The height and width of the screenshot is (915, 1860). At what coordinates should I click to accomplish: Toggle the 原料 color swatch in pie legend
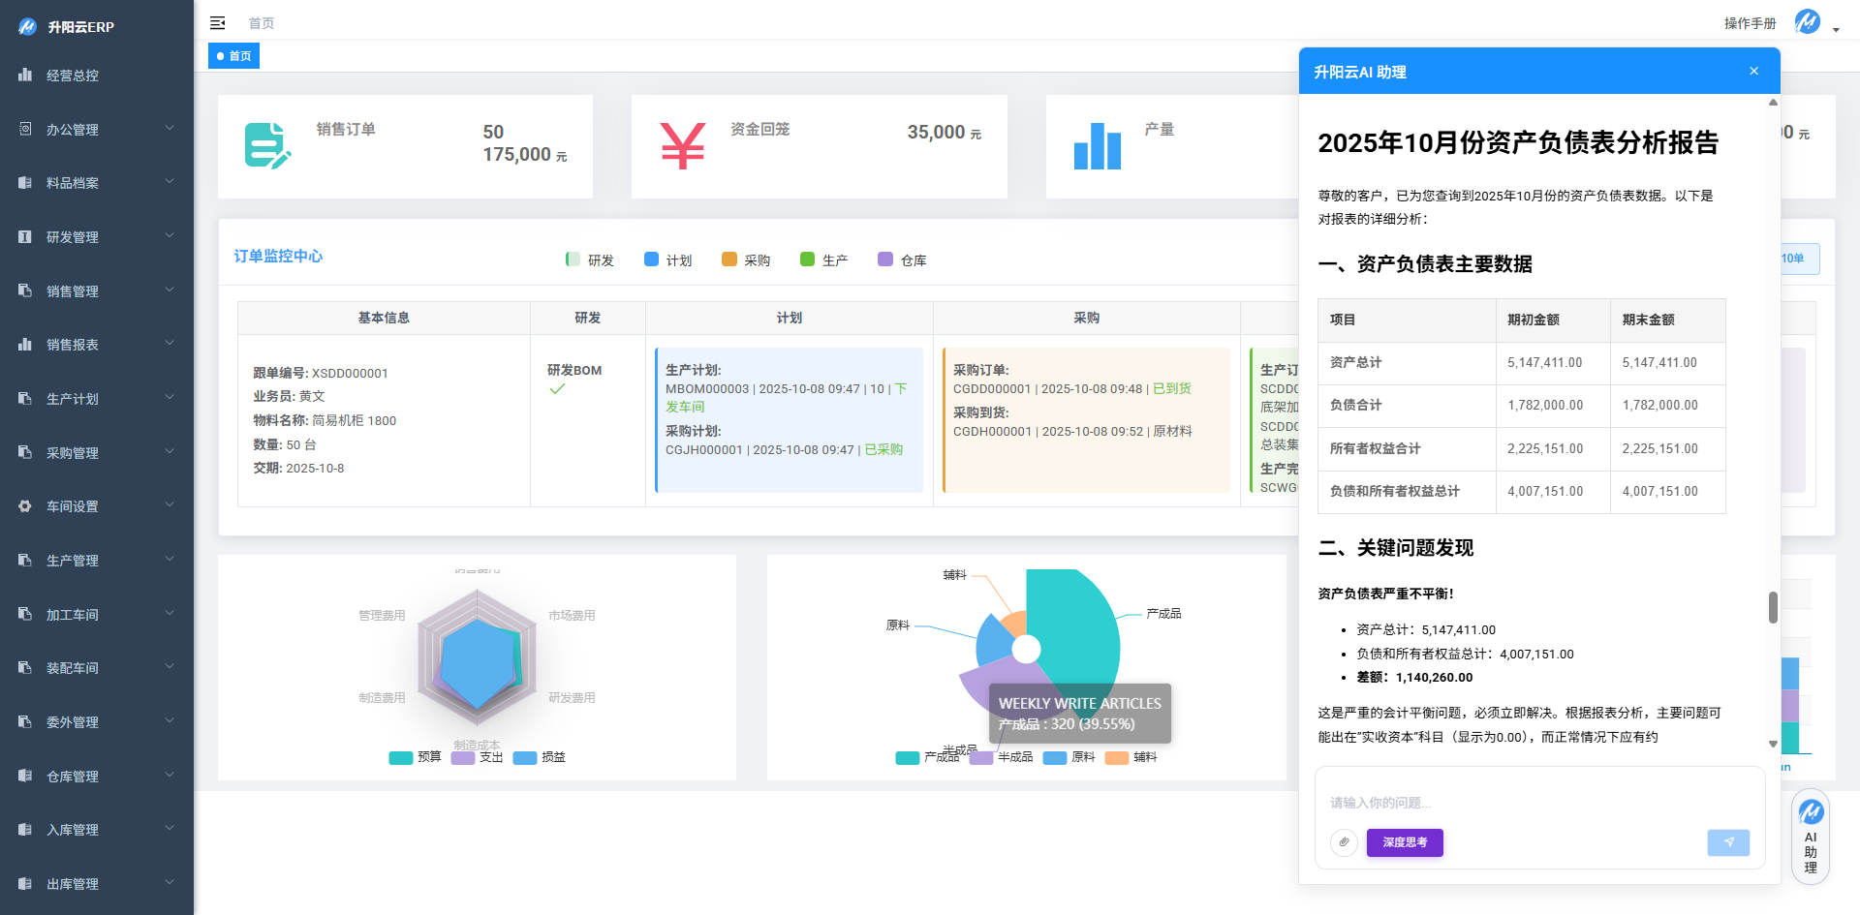coord(1054,757)
